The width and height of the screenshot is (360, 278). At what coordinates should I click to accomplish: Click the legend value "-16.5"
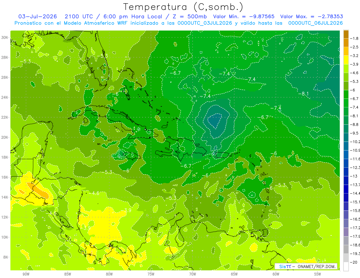(355, 219)
